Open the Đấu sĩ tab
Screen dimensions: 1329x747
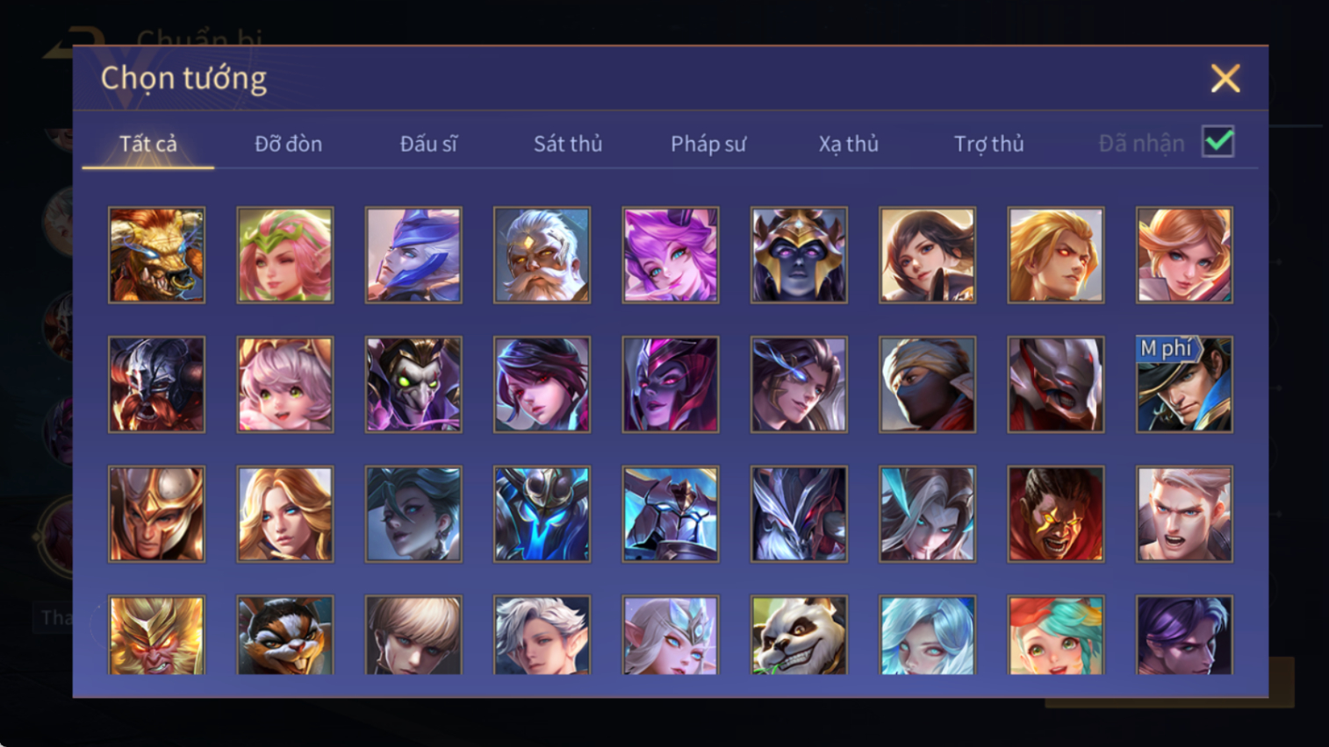click(428, 144)
